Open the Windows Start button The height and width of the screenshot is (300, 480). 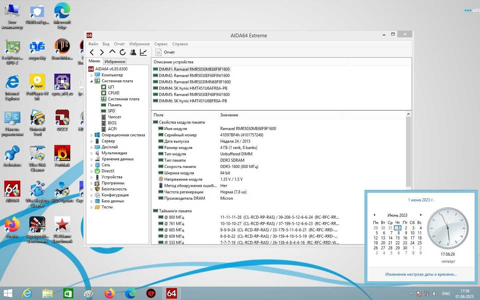pyautogui.click(x=8, y=293)
